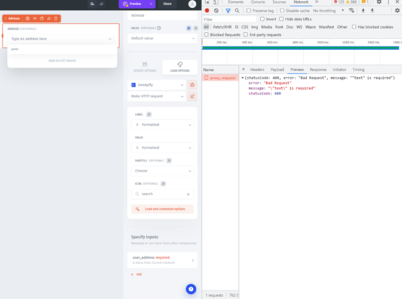Open Preview button dropdown arrow
402x299 pixels.
pos(151,4)
